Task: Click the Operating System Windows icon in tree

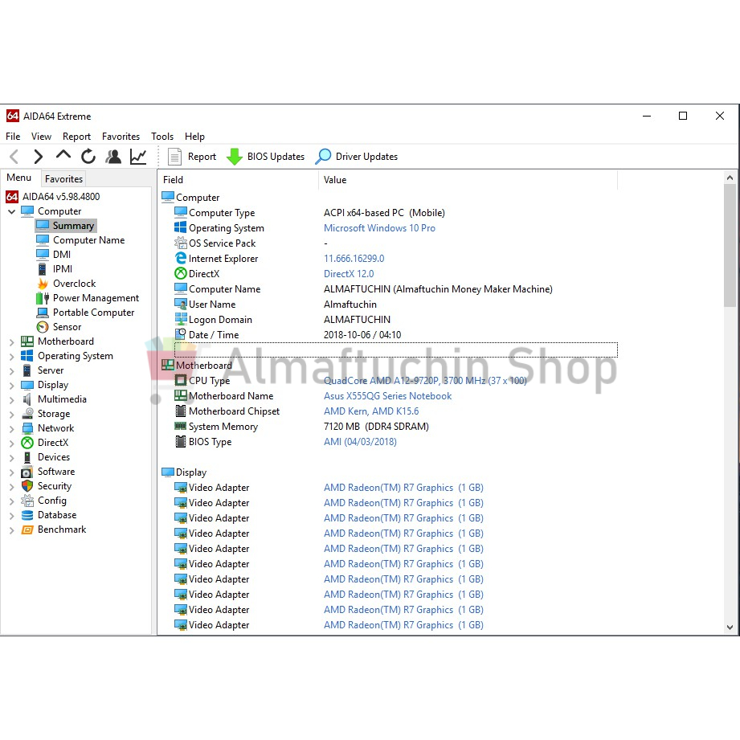Action: (x=27, y=356)
